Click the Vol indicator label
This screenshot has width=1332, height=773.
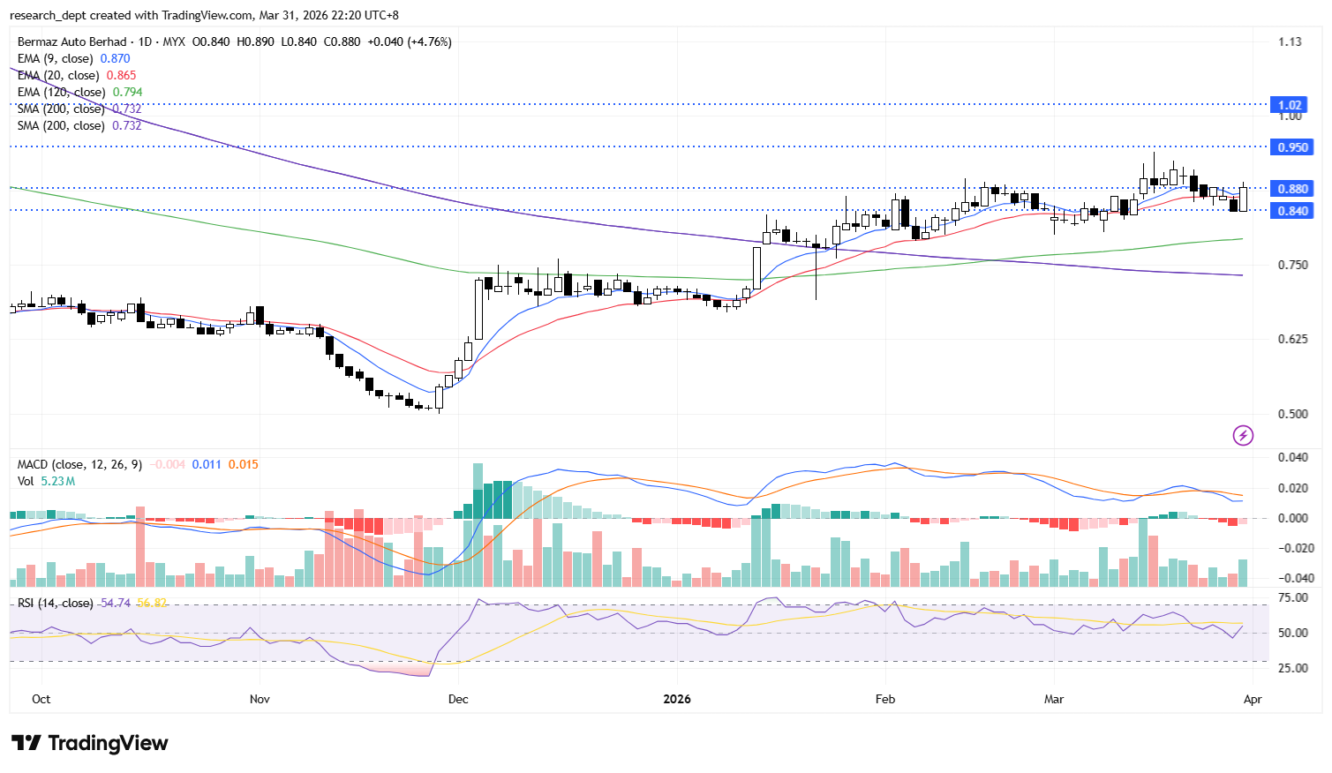tap(26, 481)
